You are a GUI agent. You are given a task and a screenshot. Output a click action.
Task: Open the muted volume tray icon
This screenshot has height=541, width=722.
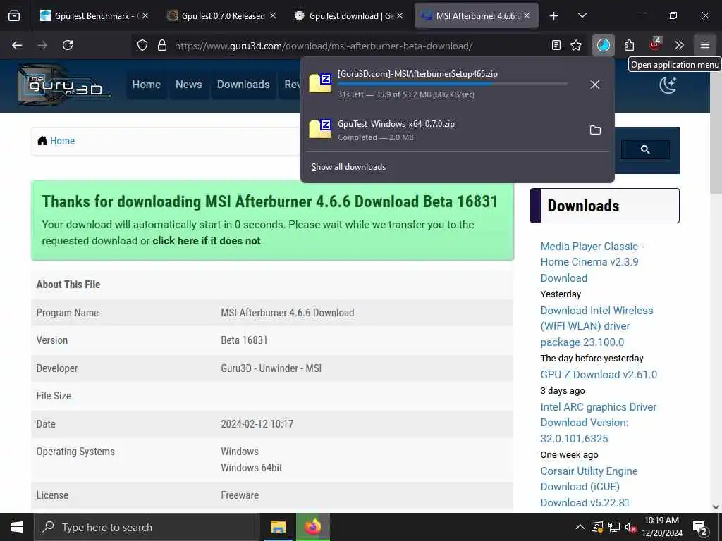(x=630, y=527)
